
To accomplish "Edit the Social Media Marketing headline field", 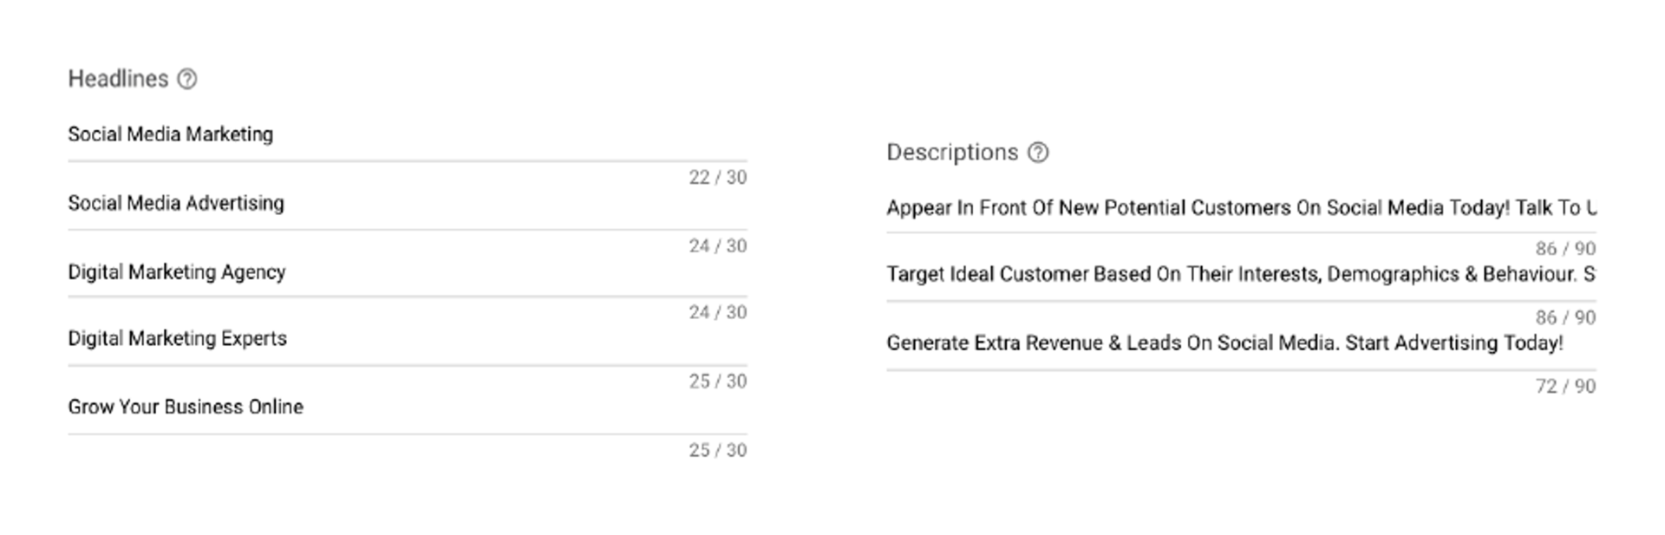I will (408, 134).
